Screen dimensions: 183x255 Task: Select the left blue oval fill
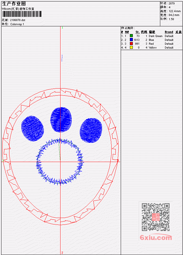(32, 129)
